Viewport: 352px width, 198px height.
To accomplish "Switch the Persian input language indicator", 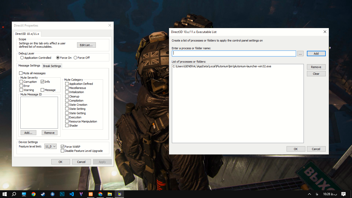I will click(x=317, y=194).
